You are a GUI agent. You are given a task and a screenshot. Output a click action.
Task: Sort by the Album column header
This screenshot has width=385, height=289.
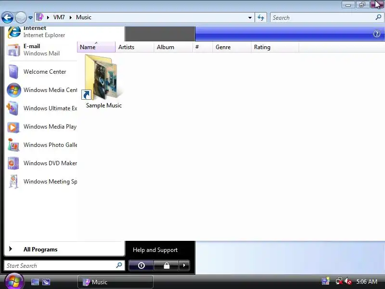(x=173, y=47)
